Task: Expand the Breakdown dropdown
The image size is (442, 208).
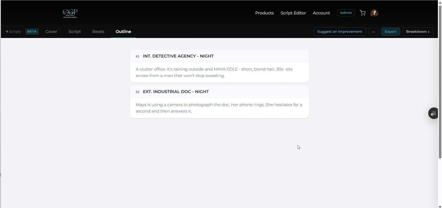Action: pyautogui.click(x=418, y=32)
